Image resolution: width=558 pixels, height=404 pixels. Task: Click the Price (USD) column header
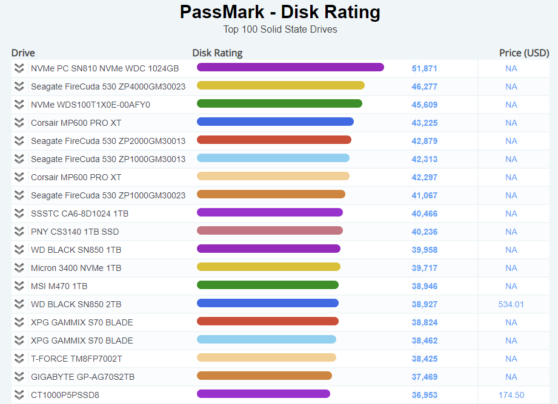524,53
